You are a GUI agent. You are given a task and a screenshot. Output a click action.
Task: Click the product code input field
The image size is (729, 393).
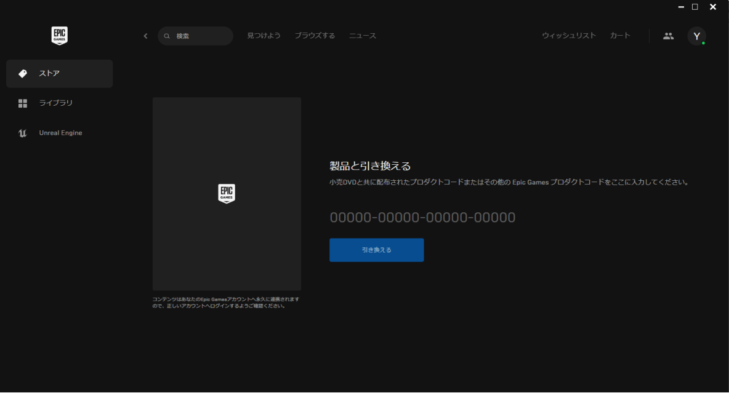click(x=422, y=217)
